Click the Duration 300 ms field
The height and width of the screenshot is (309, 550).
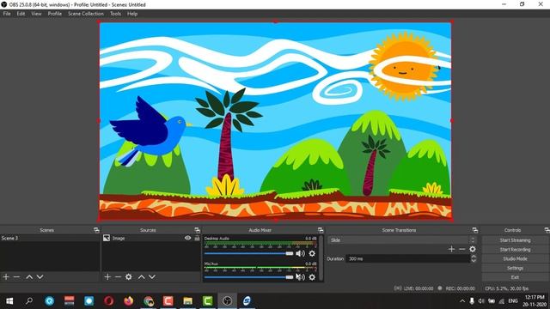point(408,258)
